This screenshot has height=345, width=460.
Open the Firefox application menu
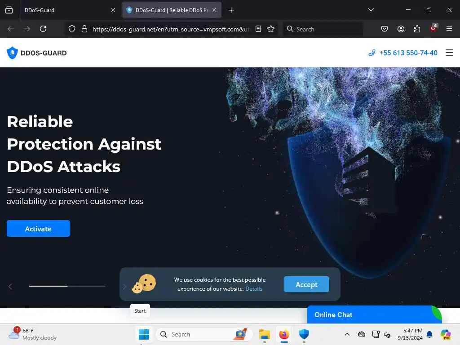pos(449,29)
